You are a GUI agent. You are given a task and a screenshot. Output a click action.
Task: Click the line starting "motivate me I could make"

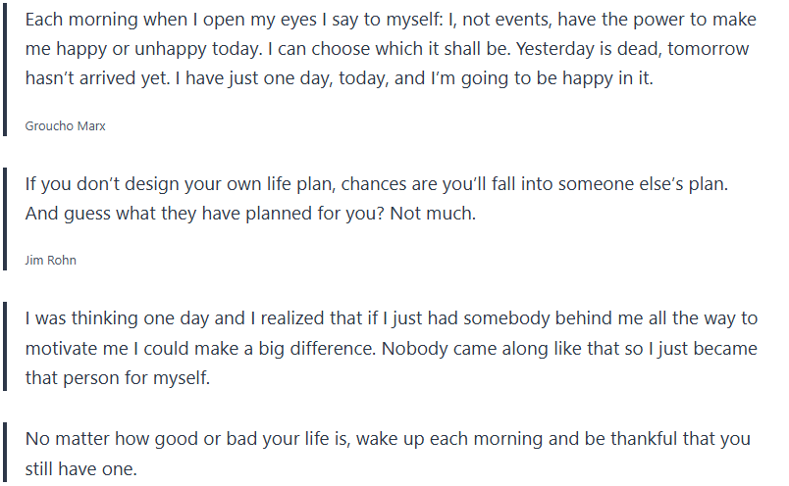point(392,348)
